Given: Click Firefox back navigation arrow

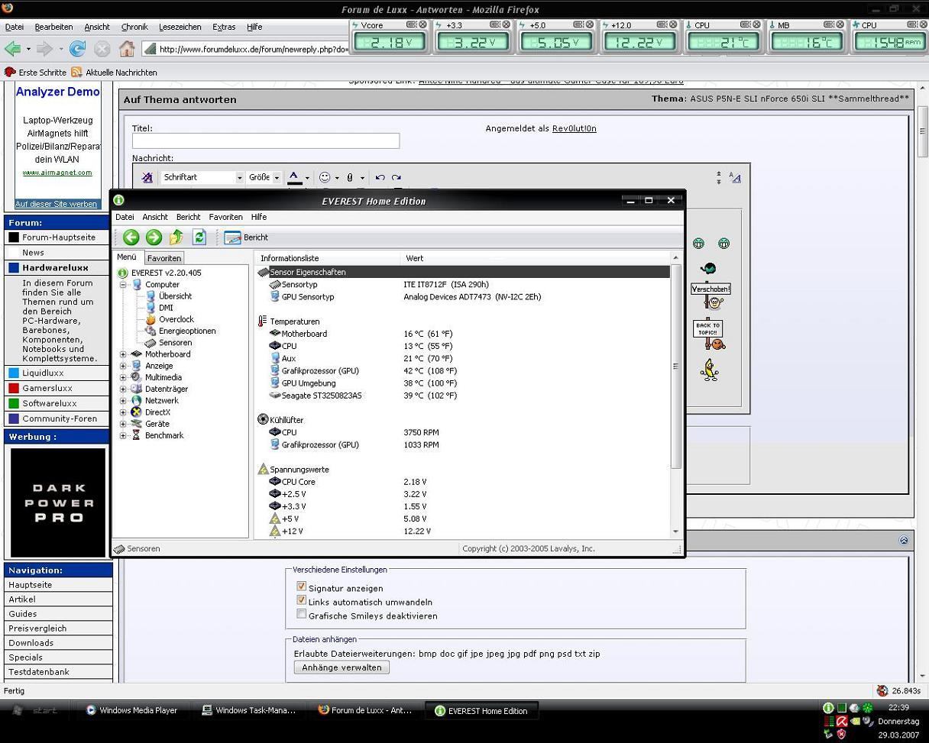Looking at the screenshot, I should (13, 49).
